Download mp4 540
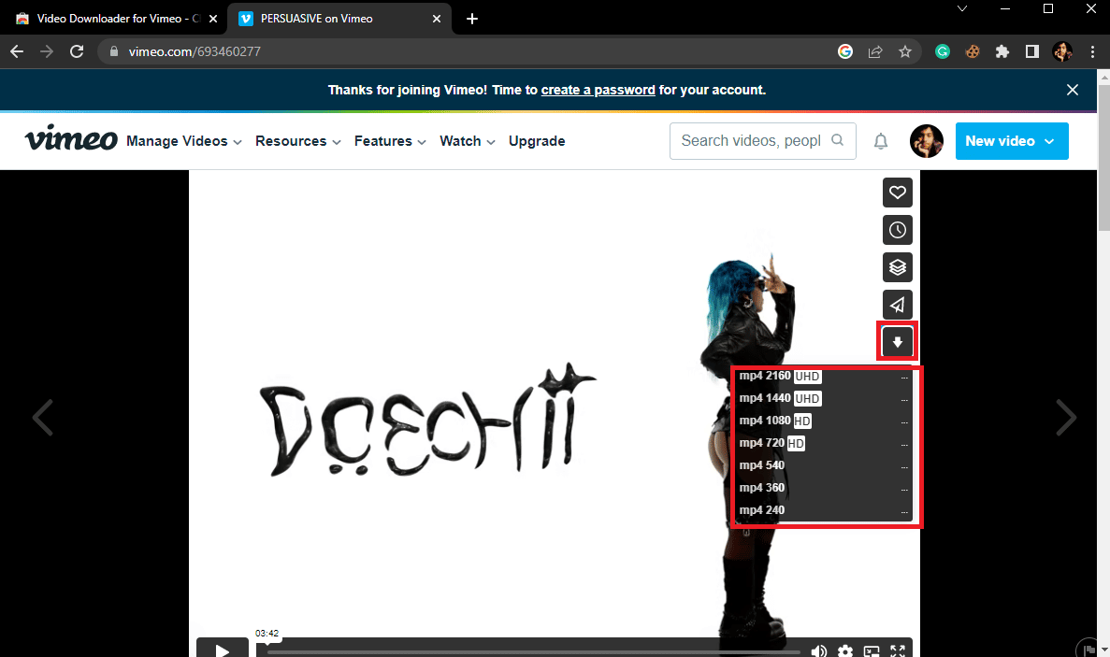Image resolution: width=1110 pixels, height=657 pixels. (x=823, y=465)
